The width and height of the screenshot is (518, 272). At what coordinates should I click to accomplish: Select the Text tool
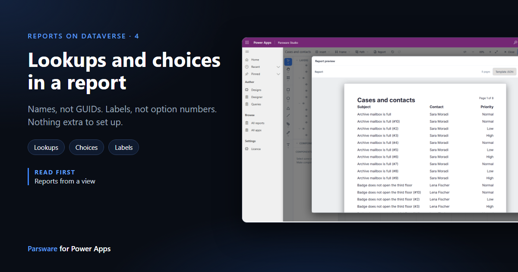click(288, 145)
